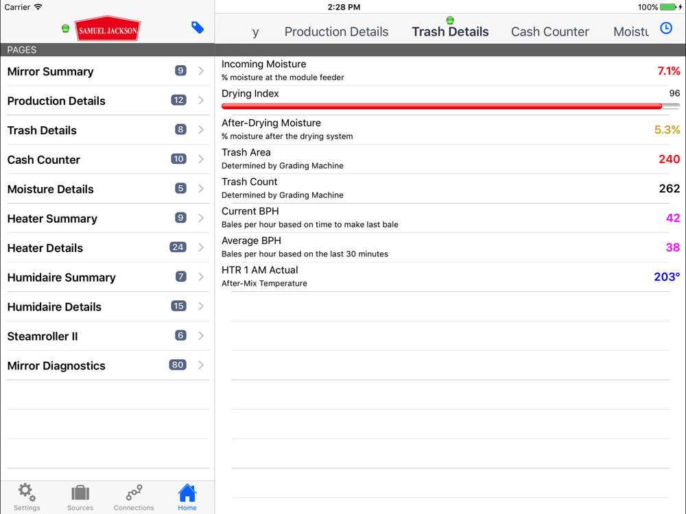Expand Heater Summary chevron
This screenshot has width=686, height=514.
201,218
